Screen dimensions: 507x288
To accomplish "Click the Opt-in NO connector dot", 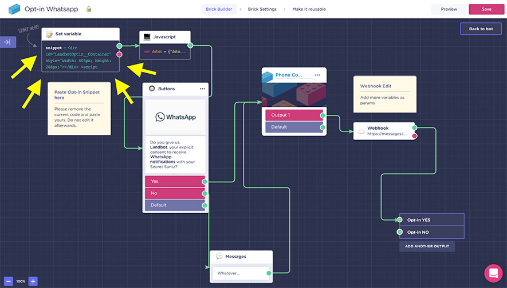I will coord(400,232).
